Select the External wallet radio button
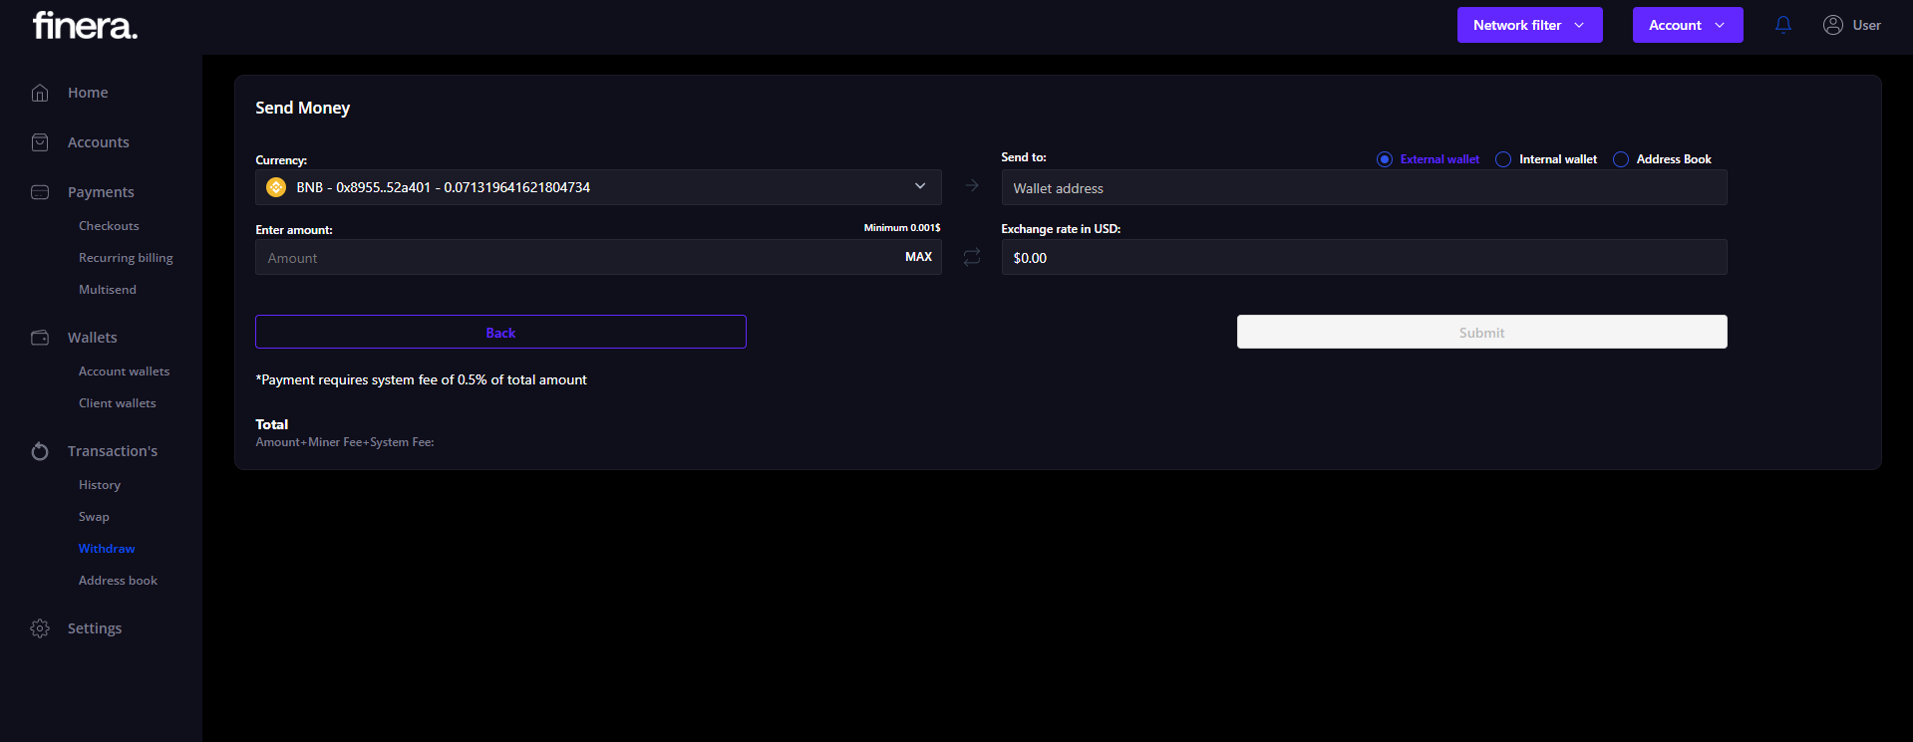 pyautogui.click(x=1385, y=159)
